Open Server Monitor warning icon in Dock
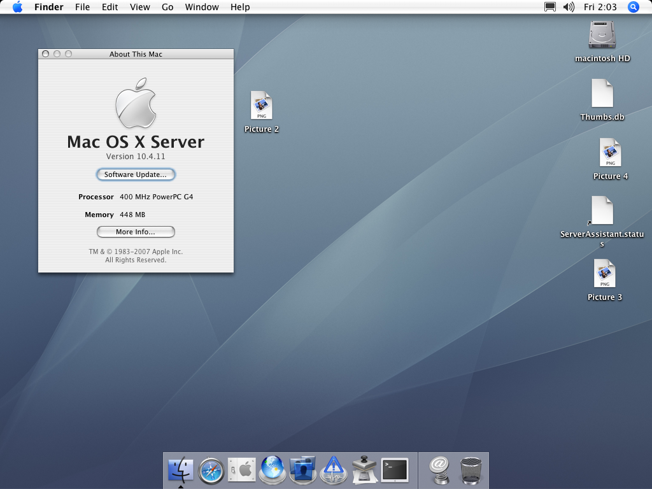The height and width of the screenshot is (489, 652). (334, 471)
